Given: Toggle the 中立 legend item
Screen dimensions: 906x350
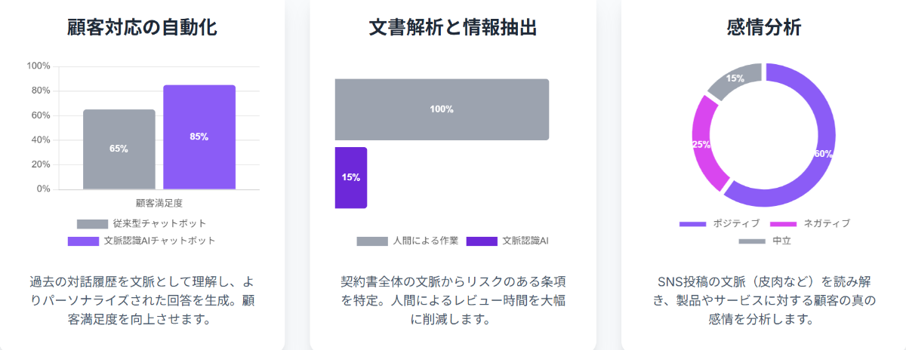Looking at the screenshot, I should coord(765,241).
